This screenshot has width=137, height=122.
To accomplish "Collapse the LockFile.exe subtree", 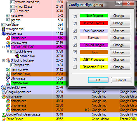I will point(8,51).
